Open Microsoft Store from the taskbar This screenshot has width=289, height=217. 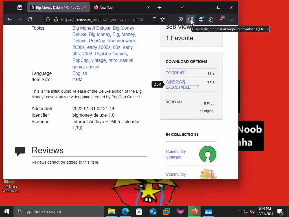(139, 211)
